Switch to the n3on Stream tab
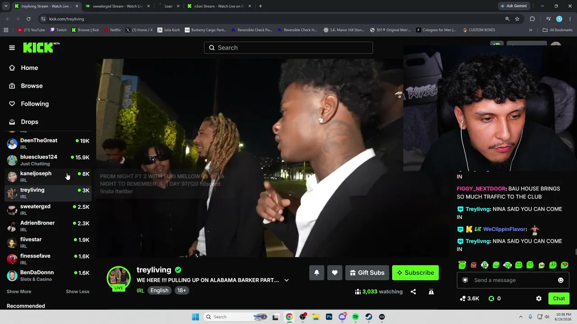The image size is (577, 324). pos(219,6)
